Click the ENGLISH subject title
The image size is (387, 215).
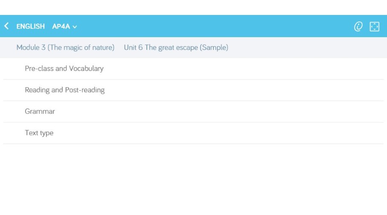coord(31,26)
